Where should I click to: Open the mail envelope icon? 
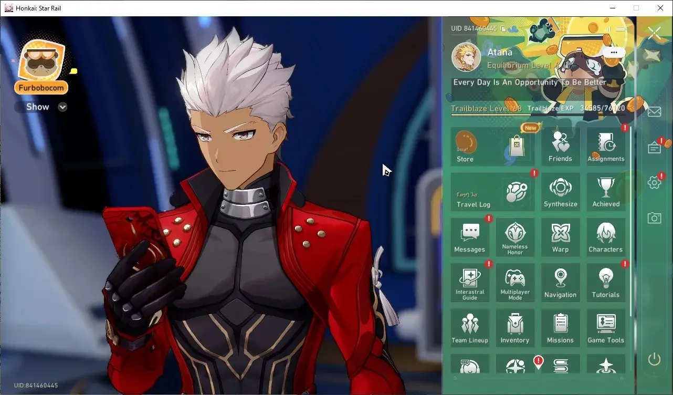[654, 111]
